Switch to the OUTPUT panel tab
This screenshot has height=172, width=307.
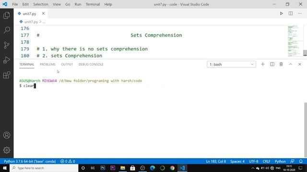[67, 64]
